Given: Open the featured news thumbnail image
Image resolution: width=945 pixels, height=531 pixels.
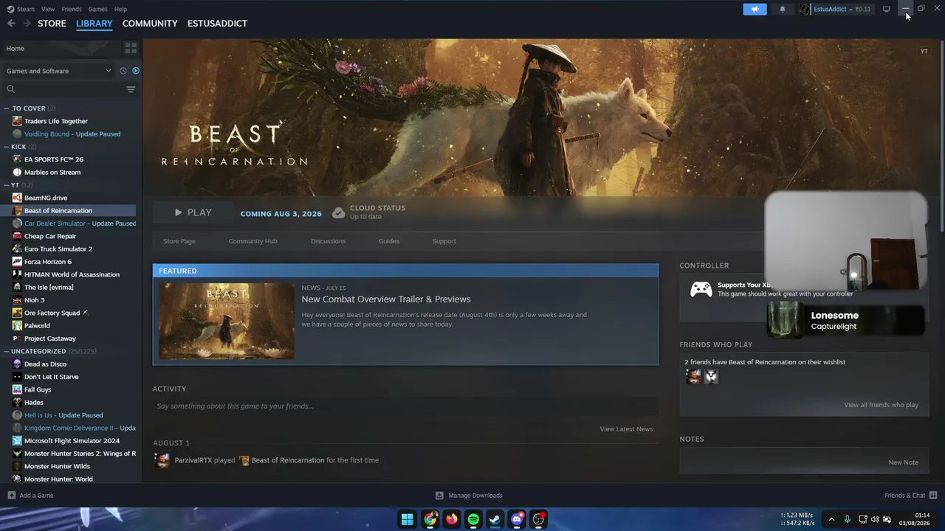Looking at the screenshot, I should 227,322.
